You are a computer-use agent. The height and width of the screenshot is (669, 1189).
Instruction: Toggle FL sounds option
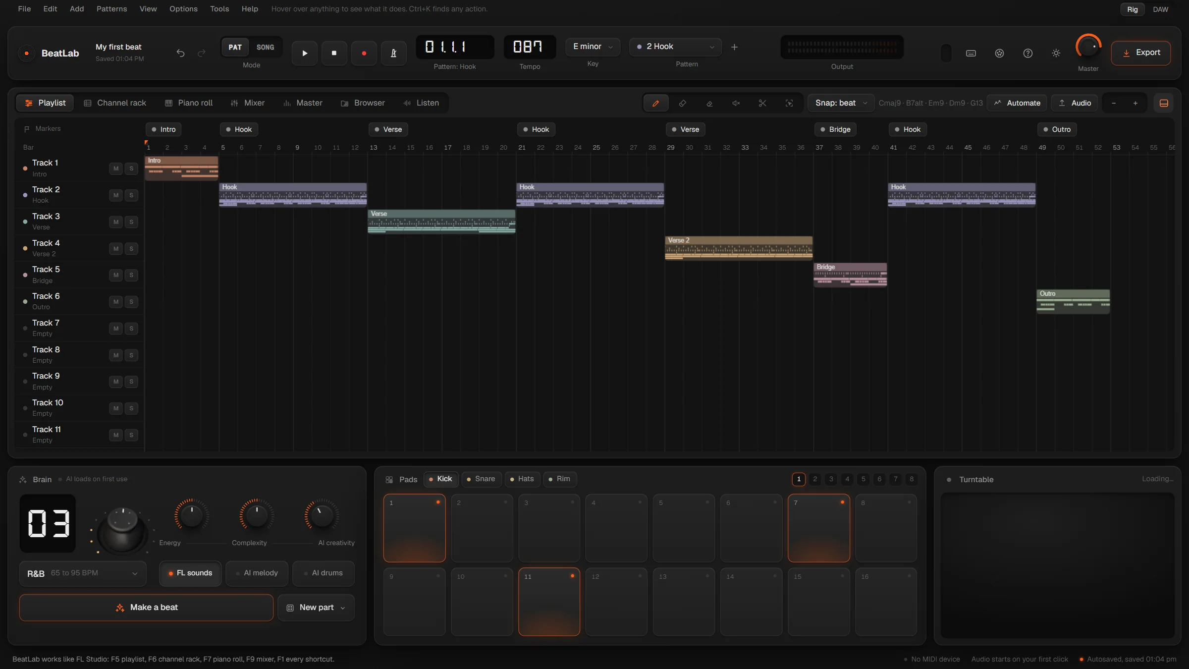pyautogui.click(x=190, y=573)
